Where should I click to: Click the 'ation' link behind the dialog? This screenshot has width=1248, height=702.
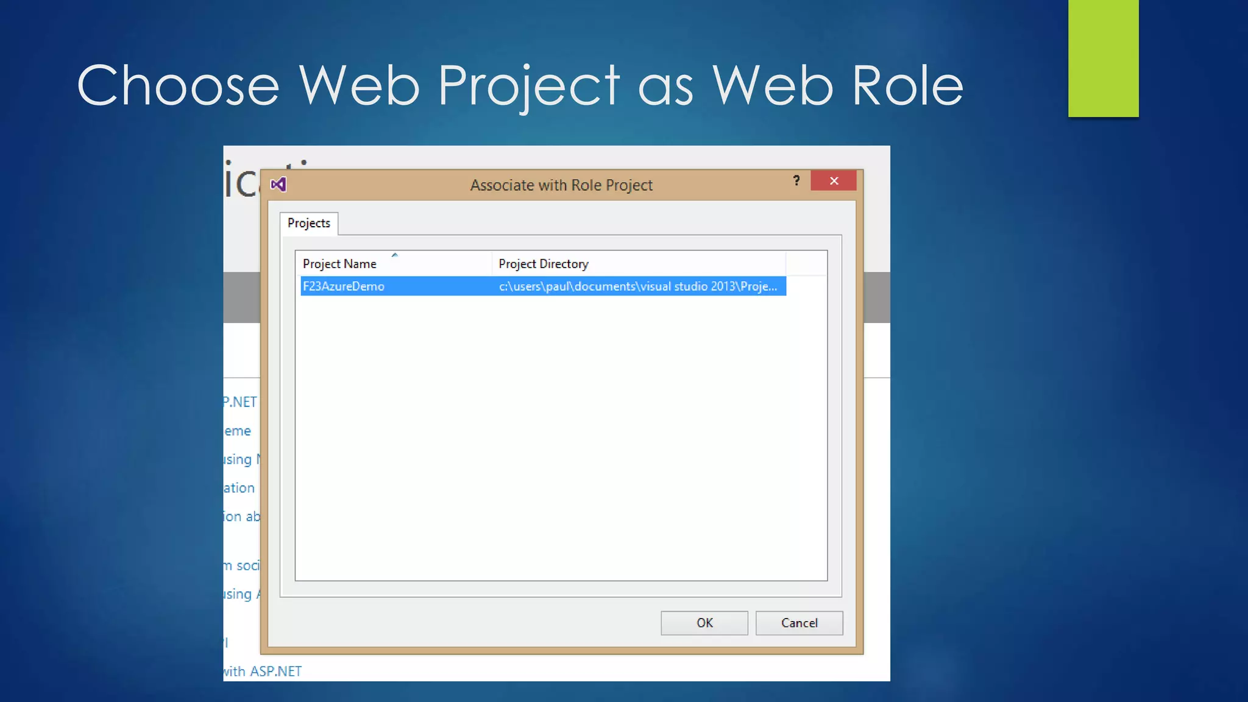tap(239, 488)
